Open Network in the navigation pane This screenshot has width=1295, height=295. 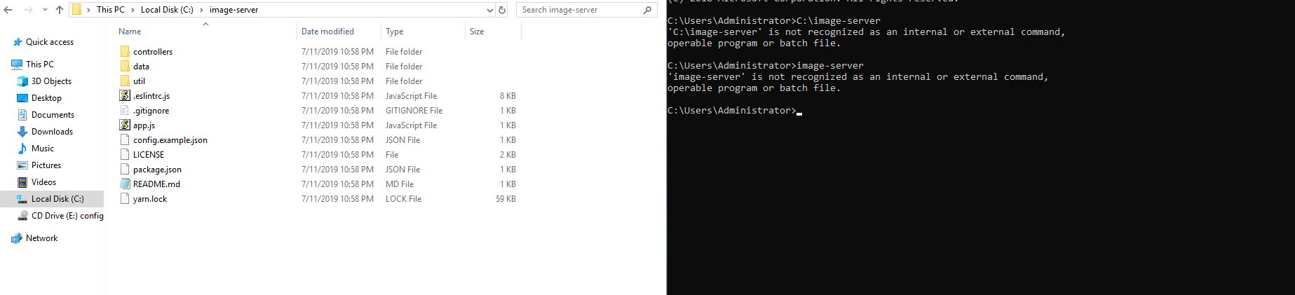click(x=41, y=238)
